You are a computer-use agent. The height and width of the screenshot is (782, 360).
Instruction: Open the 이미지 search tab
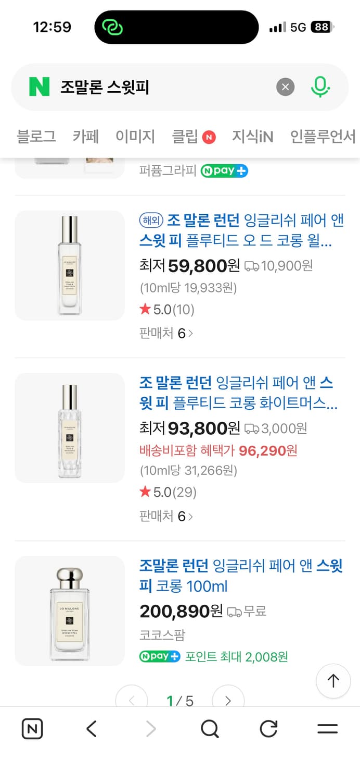[134, 136]
